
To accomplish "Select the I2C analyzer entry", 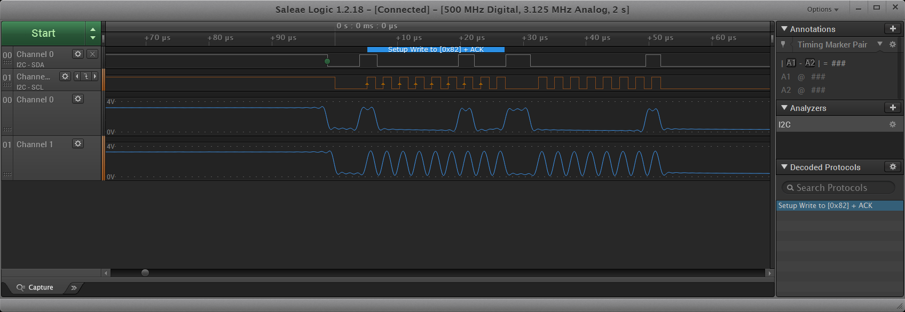I will [839, 124].
